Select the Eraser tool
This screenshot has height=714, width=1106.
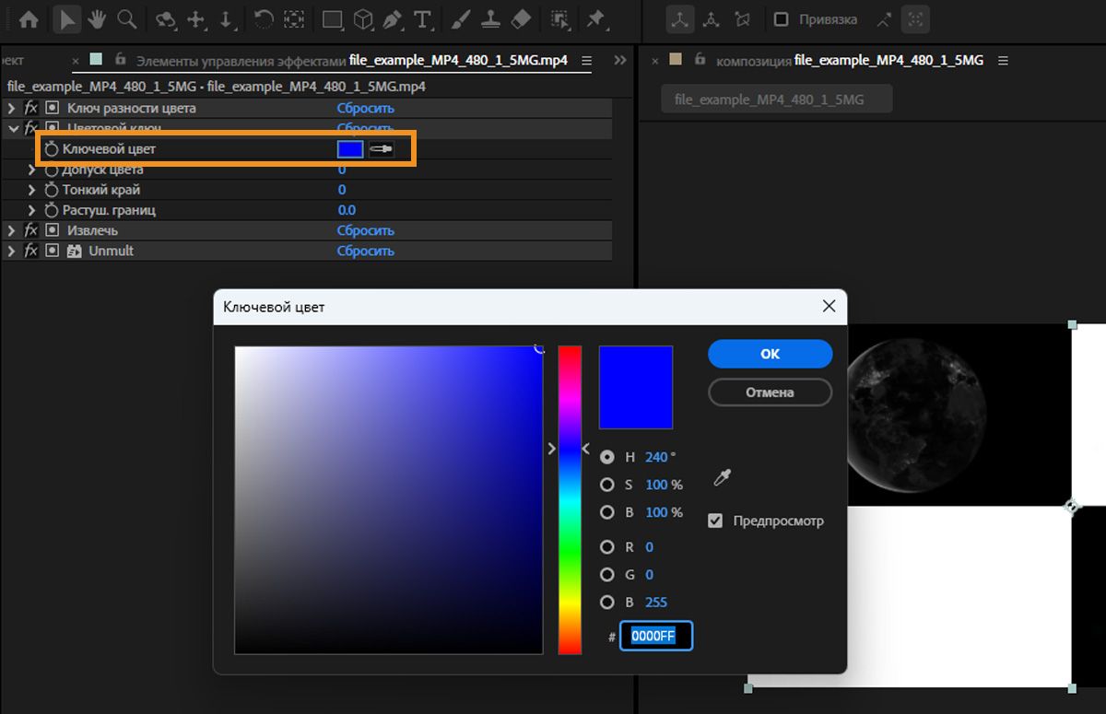521,18
